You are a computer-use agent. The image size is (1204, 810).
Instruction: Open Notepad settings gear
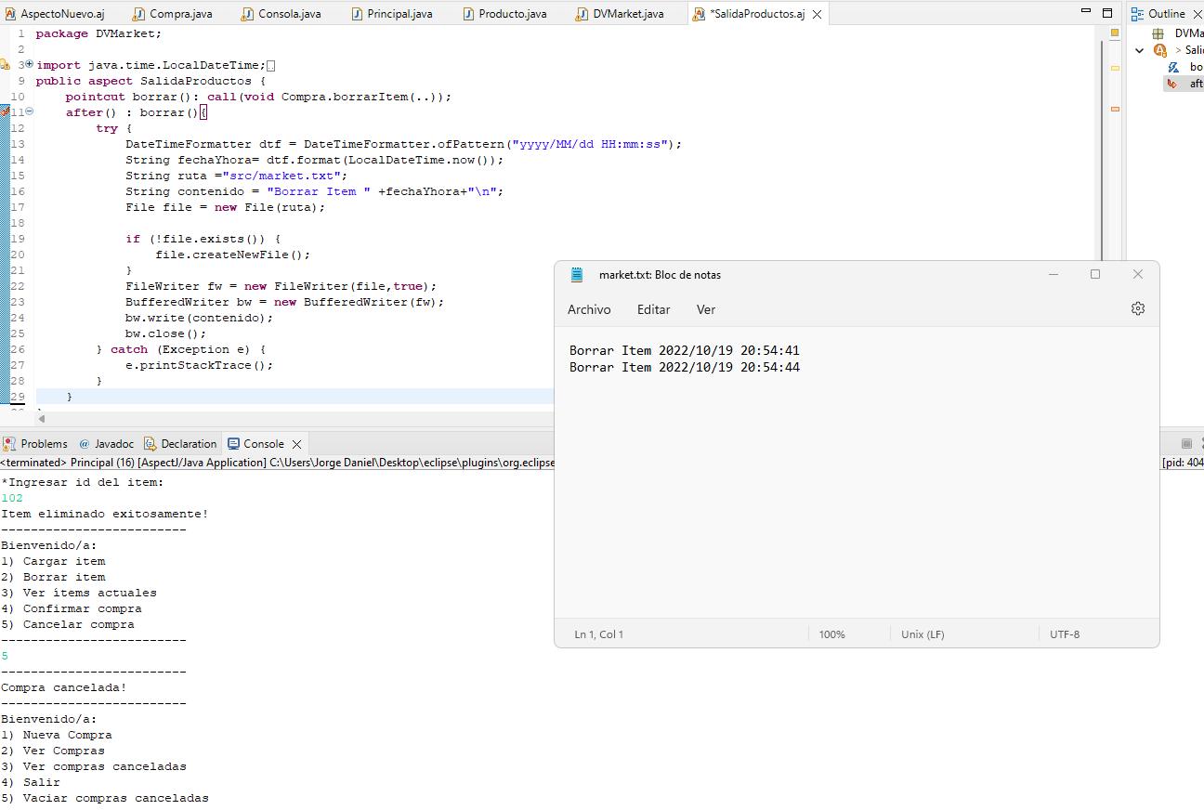1137,308
